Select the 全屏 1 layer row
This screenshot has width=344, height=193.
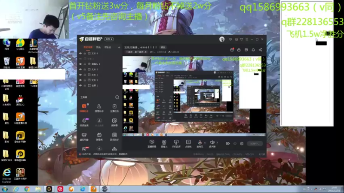click(x=99, y=85)
